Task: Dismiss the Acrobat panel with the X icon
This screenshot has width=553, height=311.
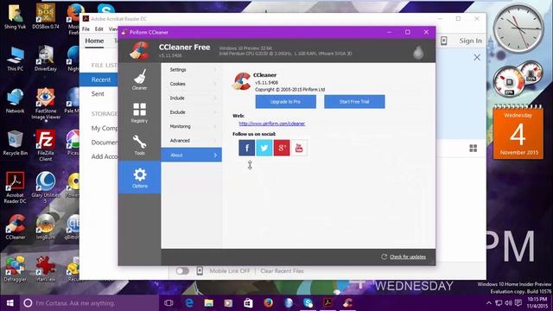Action: pos(477,58)
